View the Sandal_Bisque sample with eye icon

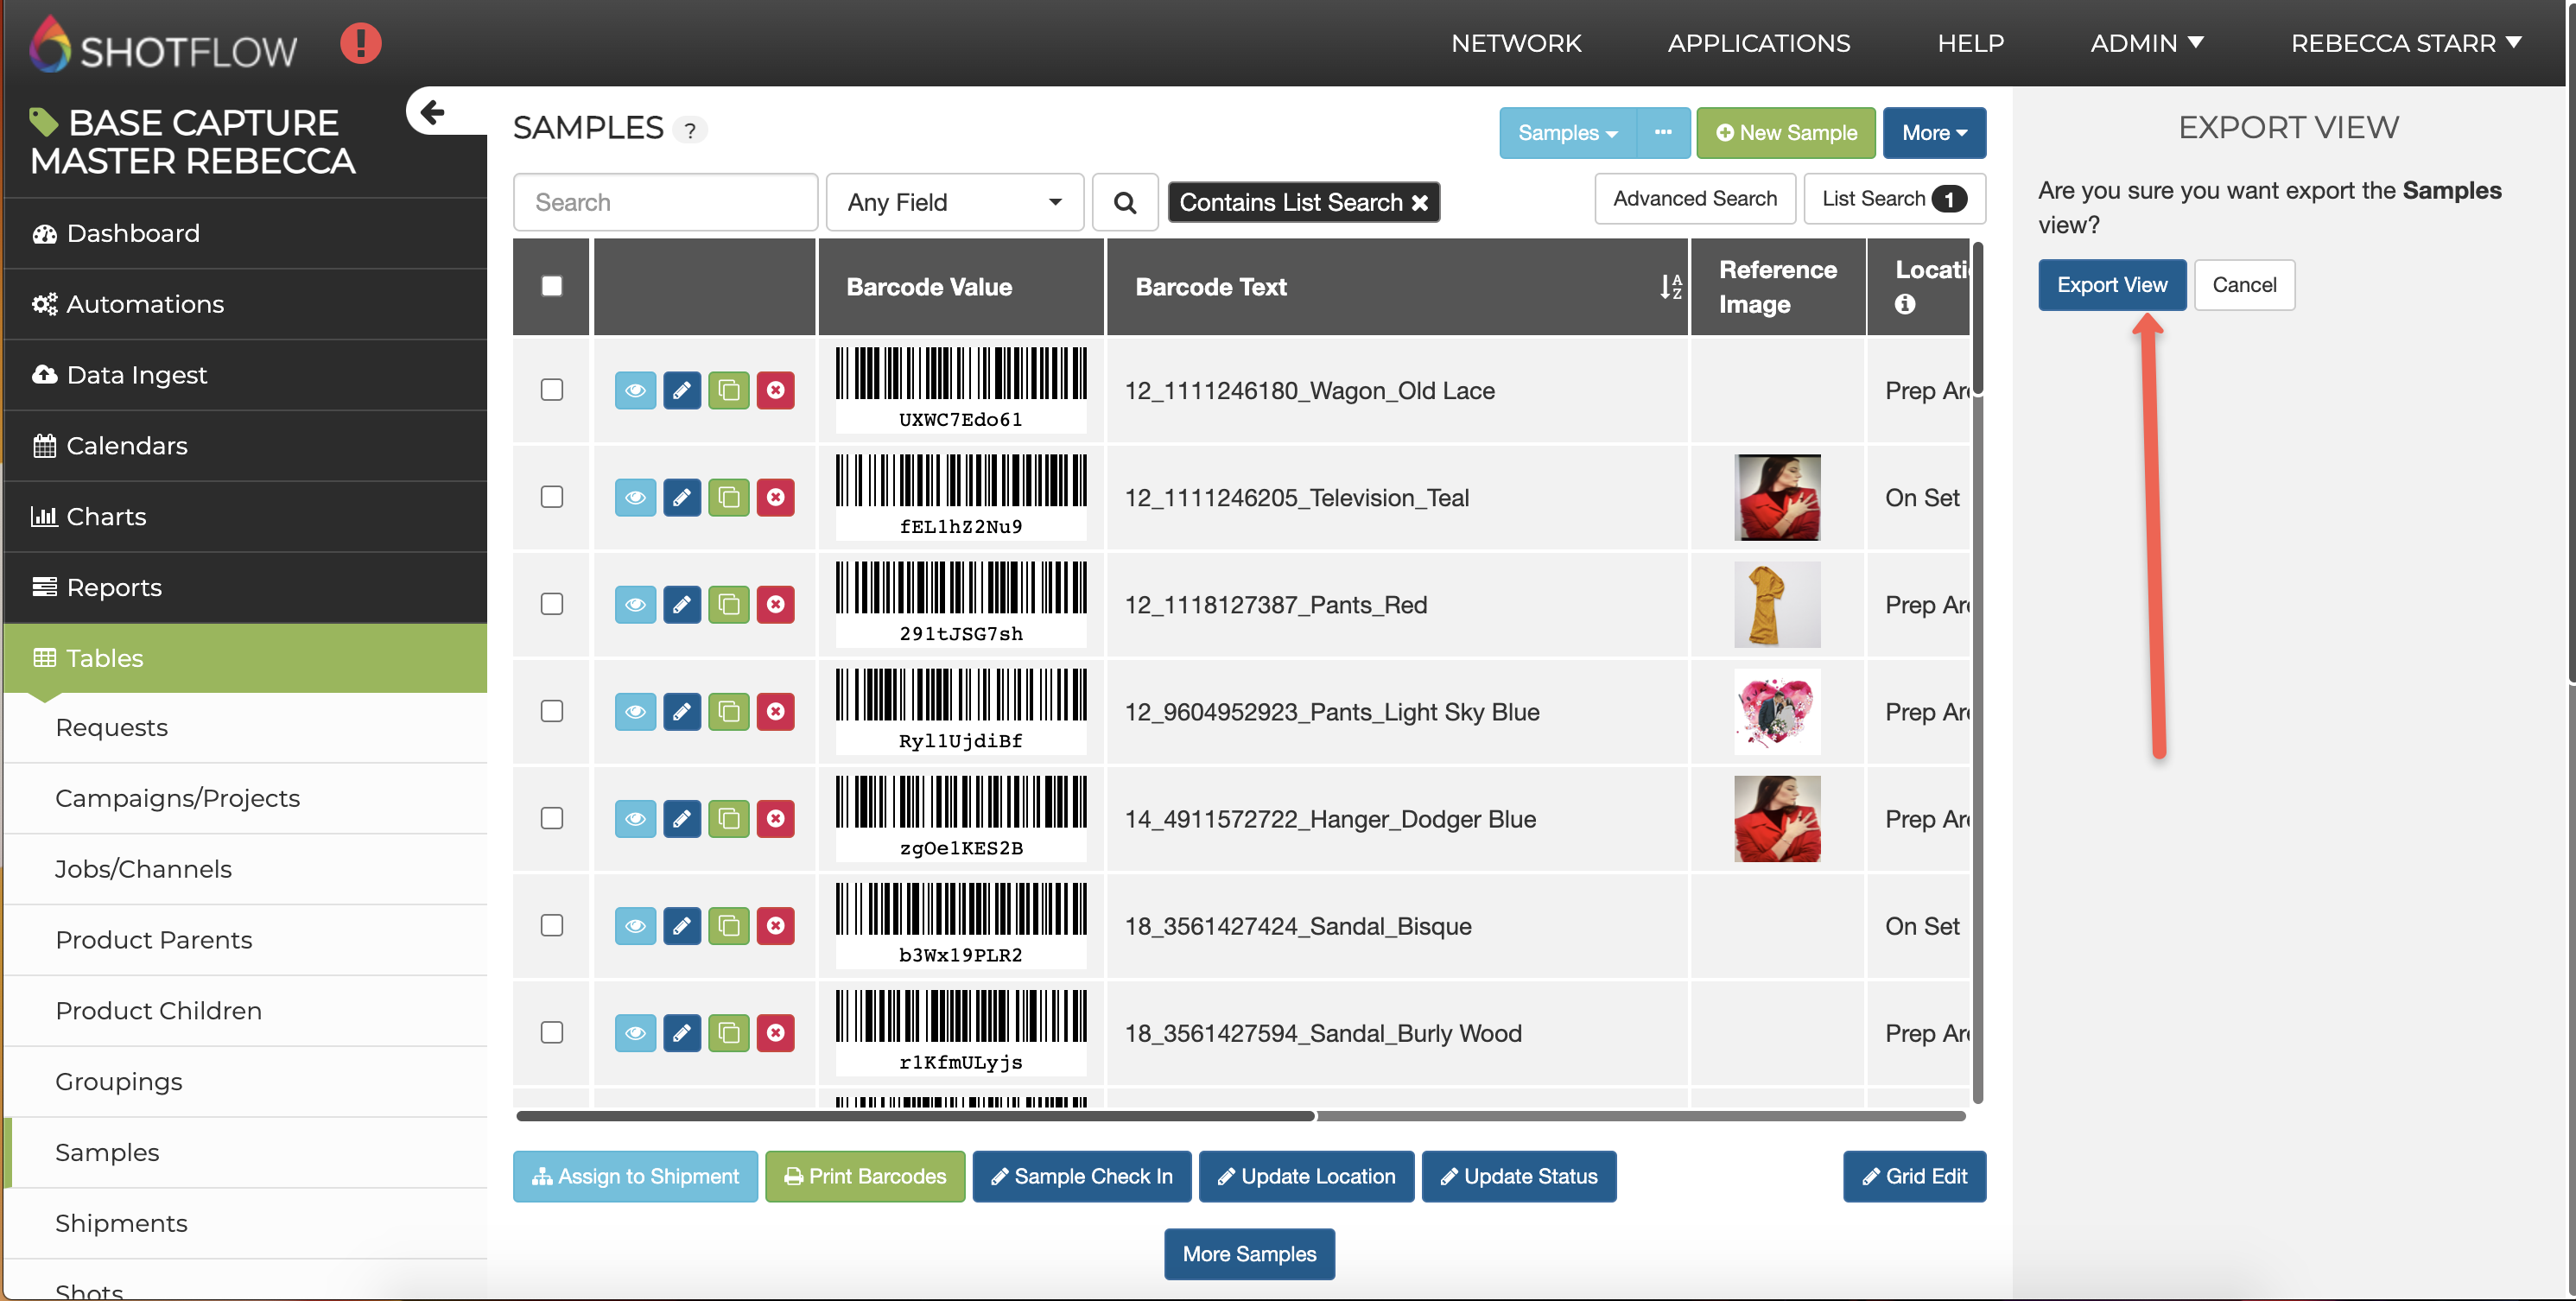pos(635,926)
